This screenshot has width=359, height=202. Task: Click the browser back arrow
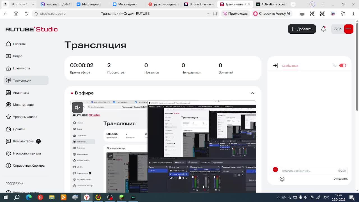(x=5, y=13)
